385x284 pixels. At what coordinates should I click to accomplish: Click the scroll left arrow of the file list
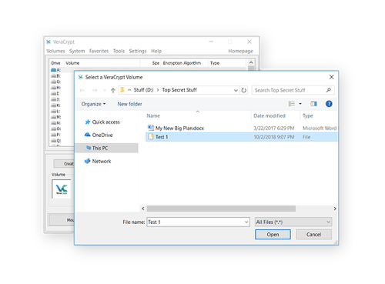[143, 209]
